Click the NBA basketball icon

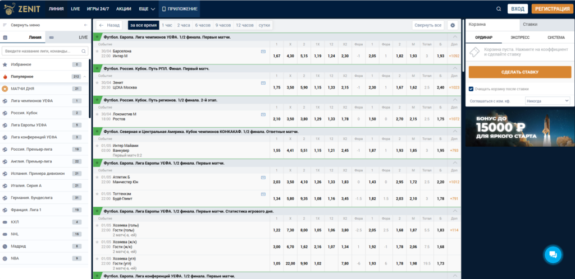(4, 258)
